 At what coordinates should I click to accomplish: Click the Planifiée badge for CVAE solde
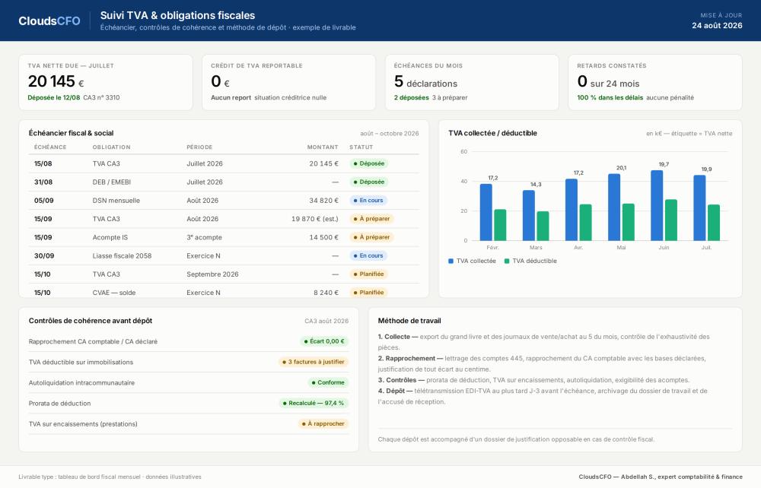[369, 293]
